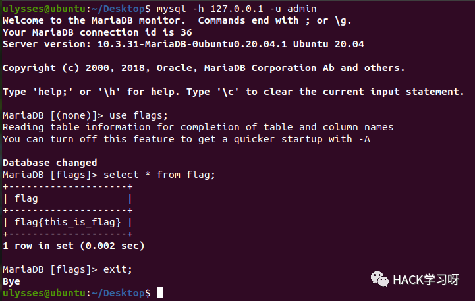
Task: Click the HACK学习呀 watermark text
Action: click(425, 279)
